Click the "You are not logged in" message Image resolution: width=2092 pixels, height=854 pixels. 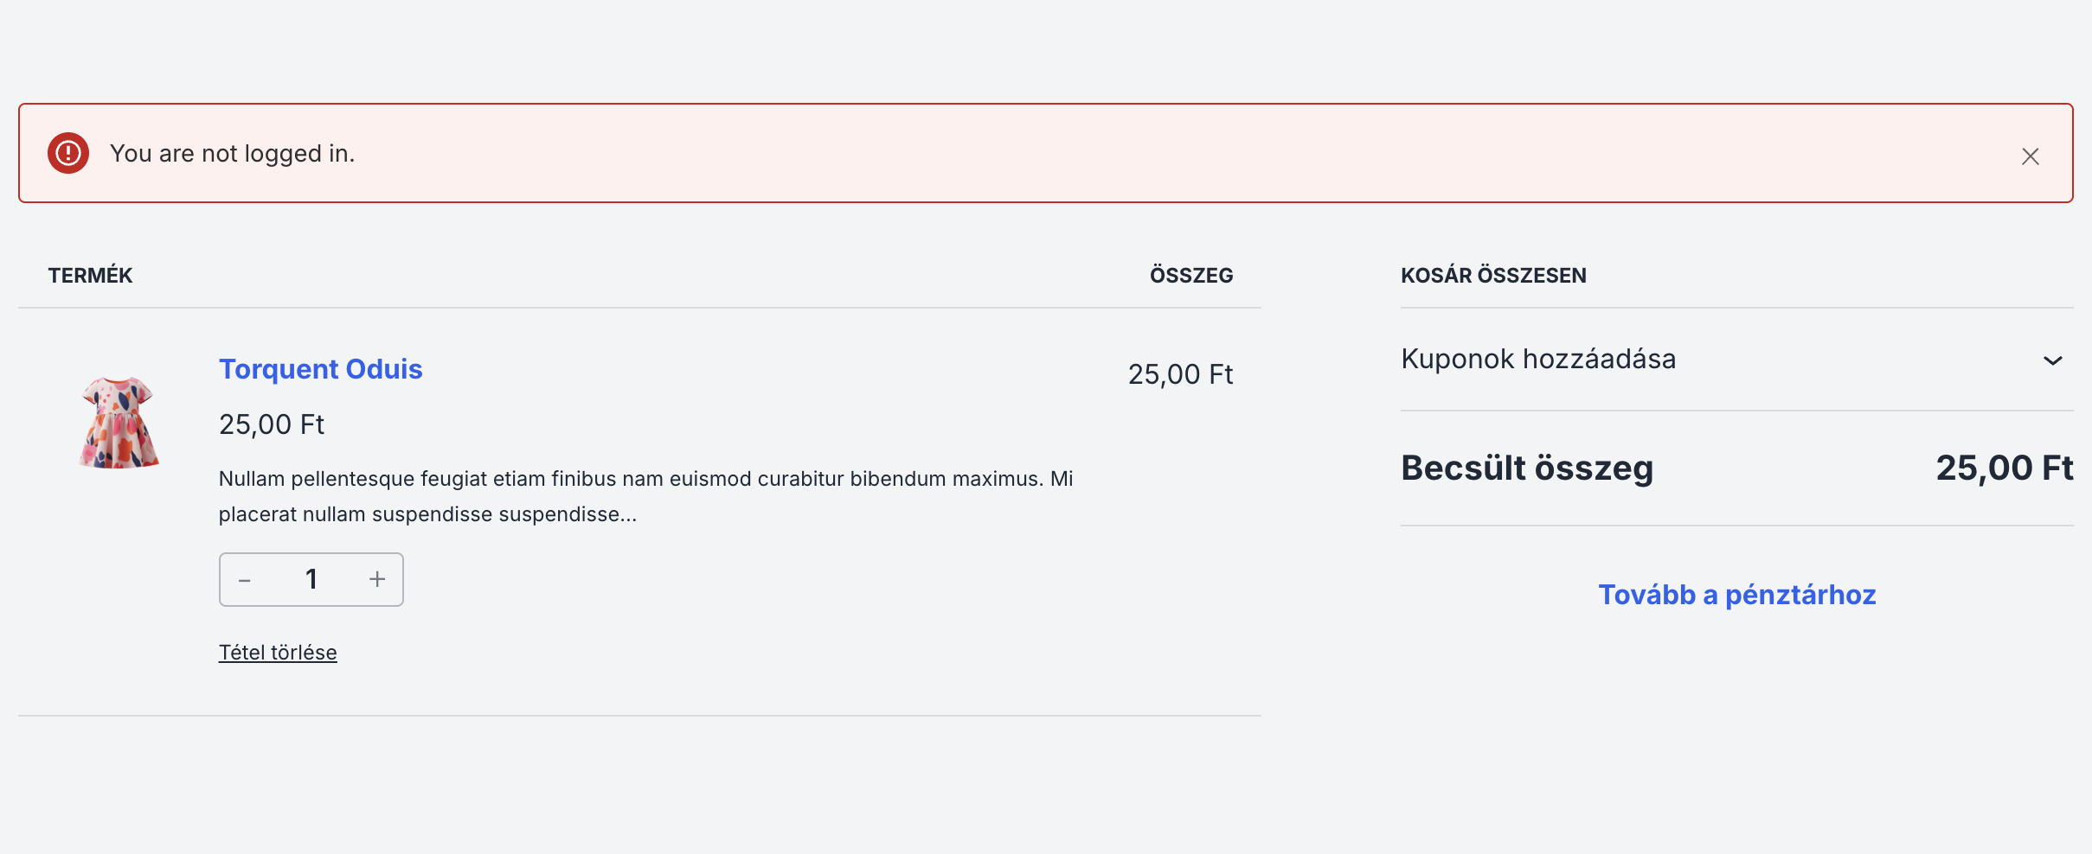232,154
